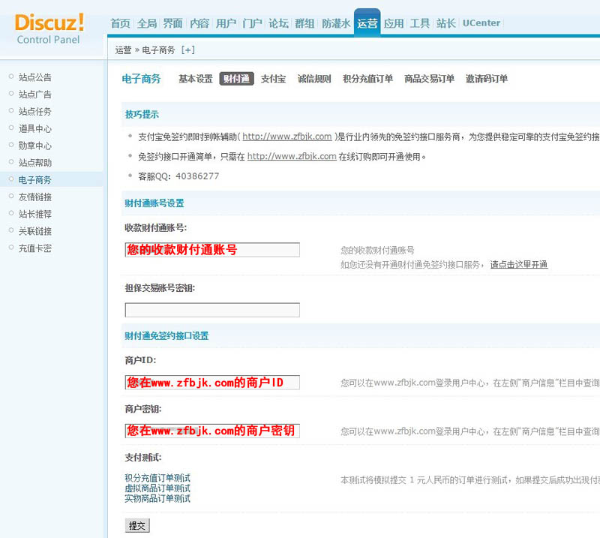Select the 财付通 tab

click(236, 79)
